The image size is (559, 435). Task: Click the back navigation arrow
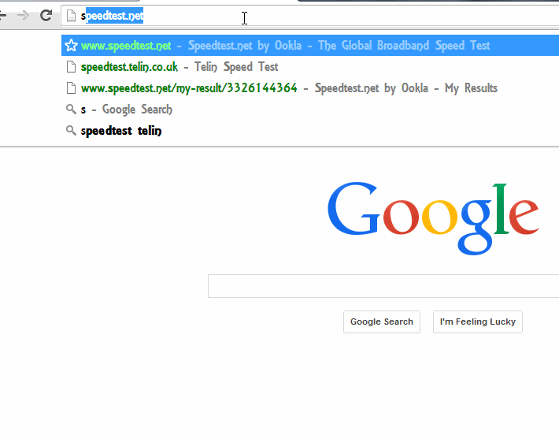point(3,15)
